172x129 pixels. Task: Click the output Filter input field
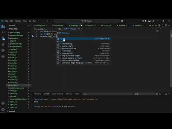pos(107,94)
